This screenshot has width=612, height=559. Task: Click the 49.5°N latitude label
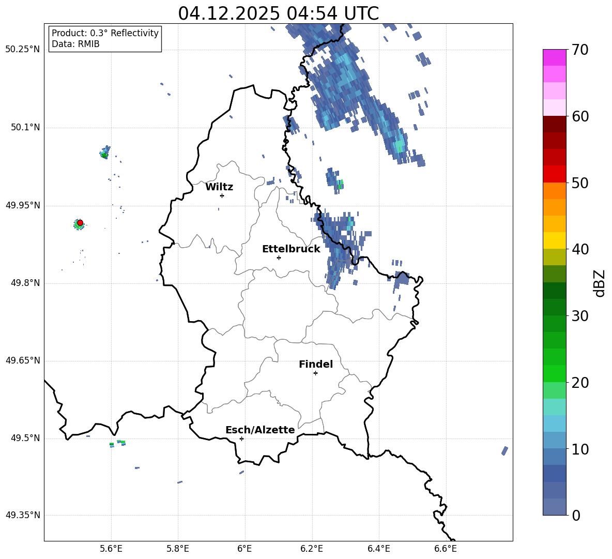tap(25, 438)
